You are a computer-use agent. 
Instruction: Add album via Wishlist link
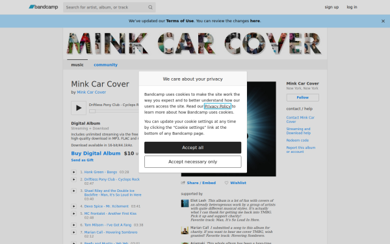point(238,183)
